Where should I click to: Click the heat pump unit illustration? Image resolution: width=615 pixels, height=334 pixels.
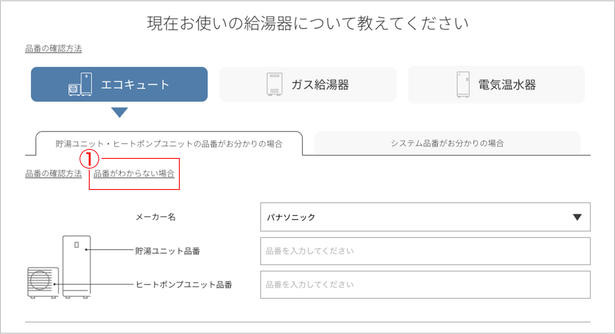click(43, 282)
